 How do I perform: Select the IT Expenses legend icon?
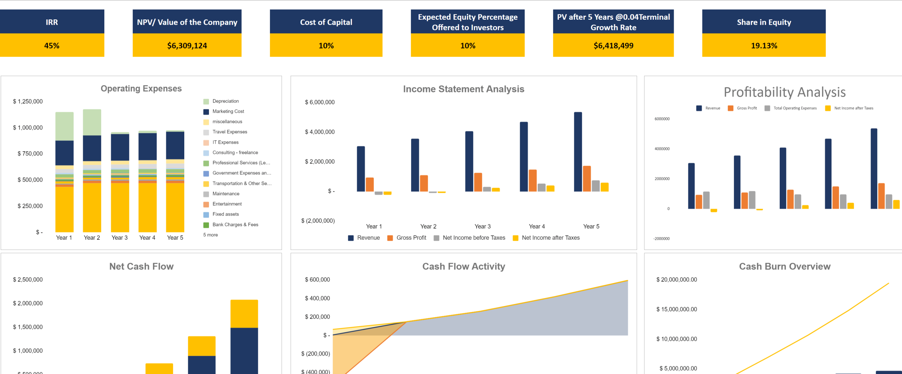(206, 142)
